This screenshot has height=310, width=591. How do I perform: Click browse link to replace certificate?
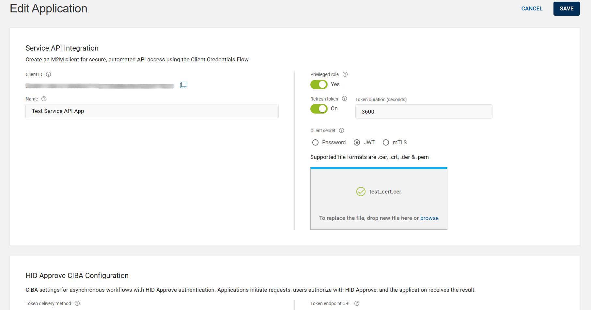(429, 218)
